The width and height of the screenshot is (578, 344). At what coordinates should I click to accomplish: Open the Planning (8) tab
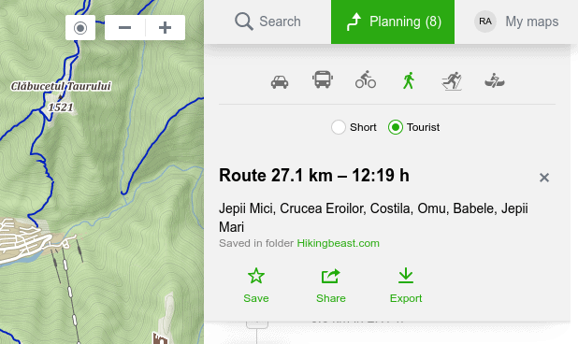[x=393, y=21]
